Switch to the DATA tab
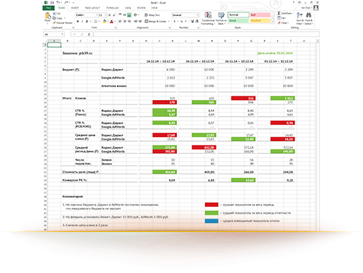 click(x=128, y=8)
